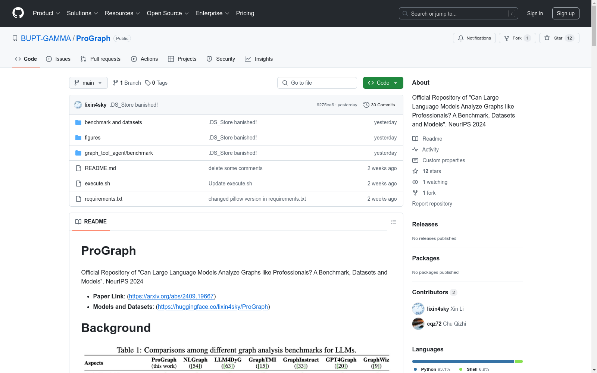Screen dimensions: 597x373
Task: Click the Sign up button
Action: (x=565, y=13)
